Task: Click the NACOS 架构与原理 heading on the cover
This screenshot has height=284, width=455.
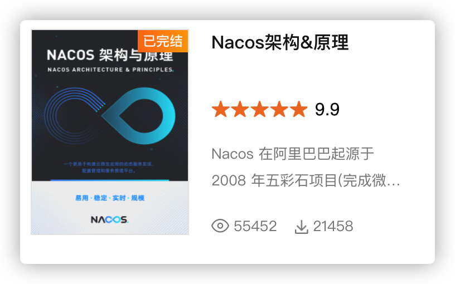Action: pos(110,55)
